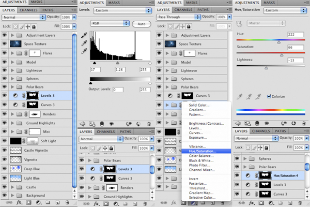Clip the Levels adjustment to the layer below
This screenshot has width=310, height=207.
coord(102,124)
